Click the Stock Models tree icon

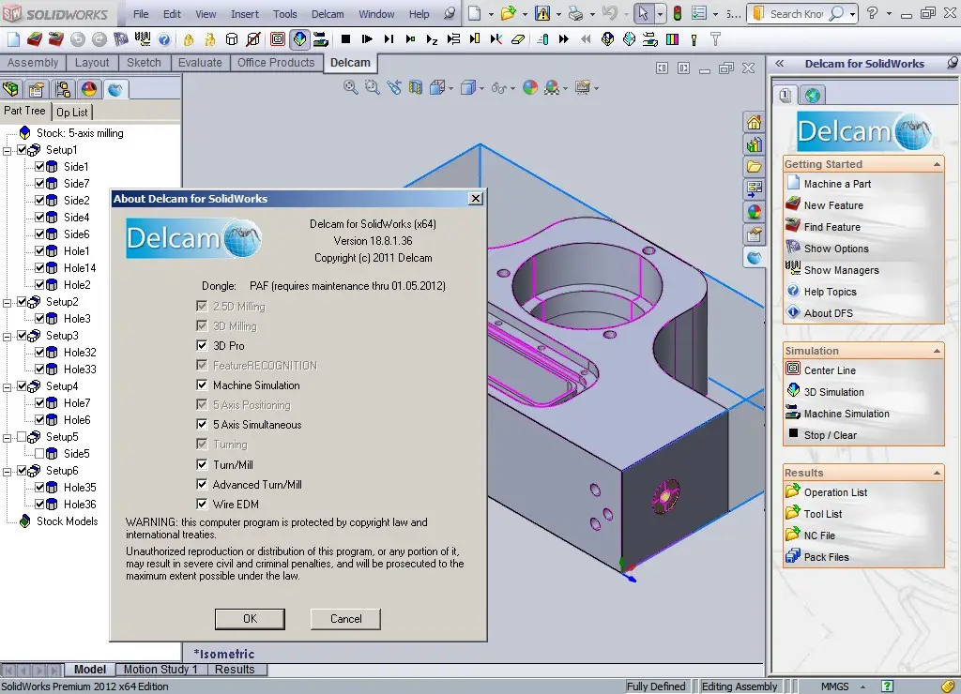pyautogui.click(x=24, y=521)
